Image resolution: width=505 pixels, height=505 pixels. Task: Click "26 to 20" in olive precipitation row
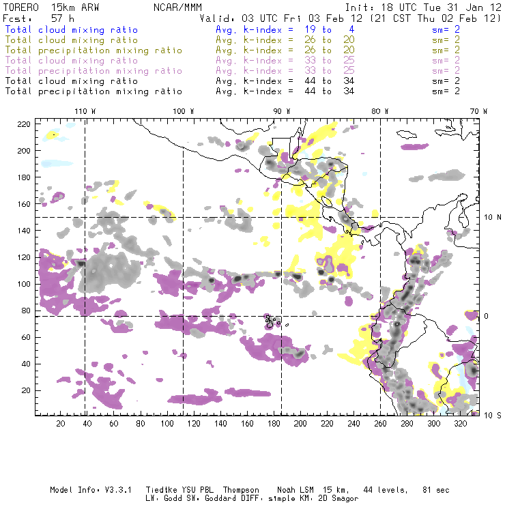pyautogui.click(x=330, y=50)
